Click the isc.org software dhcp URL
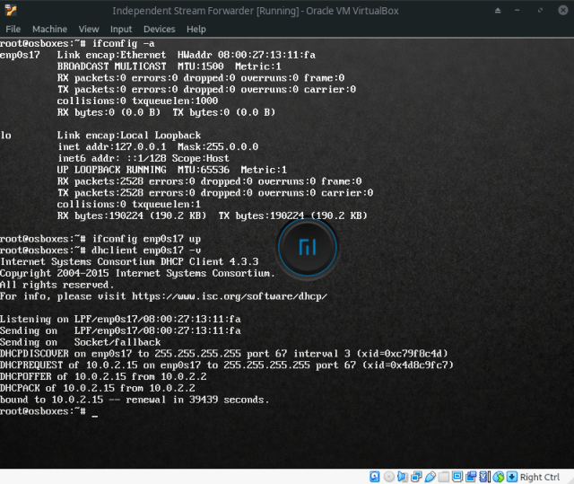The height and width of the screenshot is (484, 574). pos(230,296)
